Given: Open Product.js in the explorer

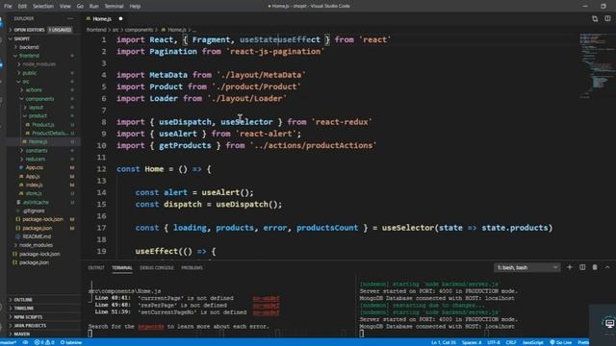Looking at the screenshot, I should pos(42,124).
